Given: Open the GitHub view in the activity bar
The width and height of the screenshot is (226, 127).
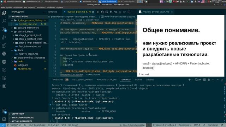Looking at the screenshot, I should 4,86.
